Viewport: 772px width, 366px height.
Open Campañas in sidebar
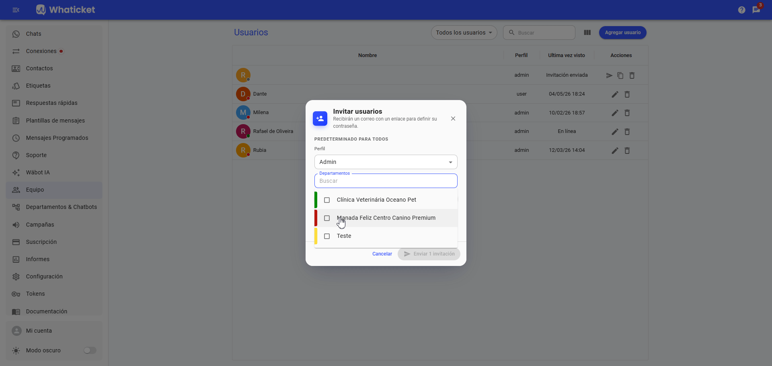pyautogui.click(x=54, y=225)
